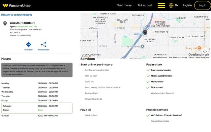This screenshot has width=211, height=132.
Task: Click Pick up cash under Pay in-store
Action: [x=157, y=87]
